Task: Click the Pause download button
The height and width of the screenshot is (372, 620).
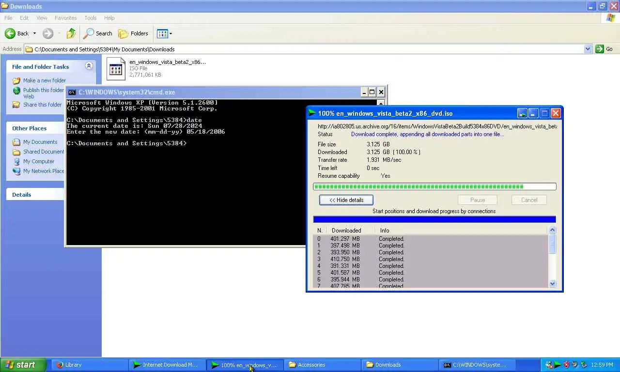Action: tap(477, 200)
